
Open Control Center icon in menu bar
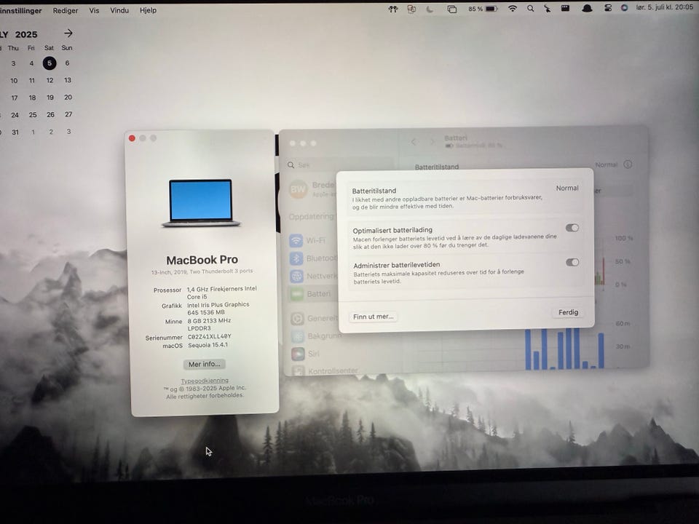607,8
